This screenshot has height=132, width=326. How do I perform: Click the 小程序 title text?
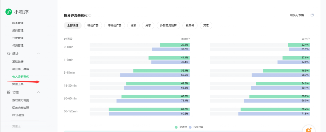pyautogui.click(x=21, y=12)
